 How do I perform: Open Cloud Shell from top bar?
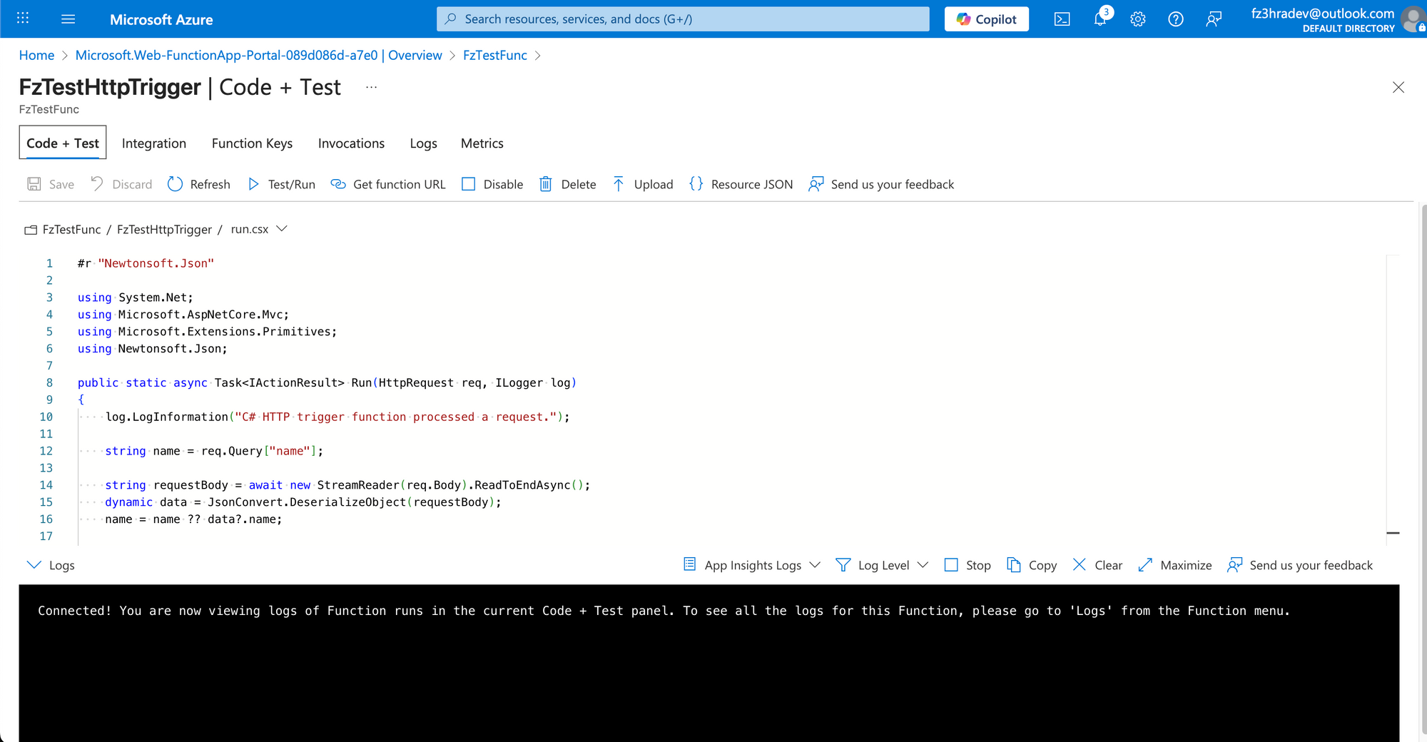point(1062,19)
